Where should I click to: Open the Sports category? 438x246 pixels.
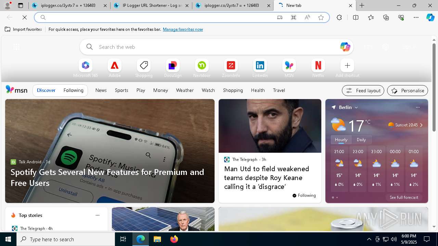(121, 90)
